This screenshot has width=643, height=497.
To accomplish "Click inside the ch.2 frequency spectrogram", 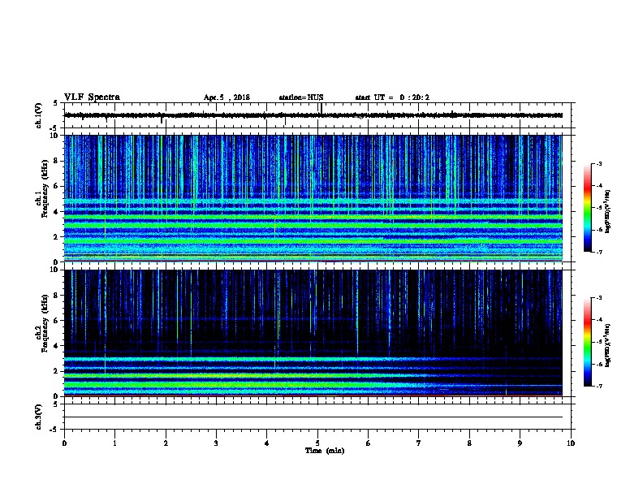I will [313, 333].
